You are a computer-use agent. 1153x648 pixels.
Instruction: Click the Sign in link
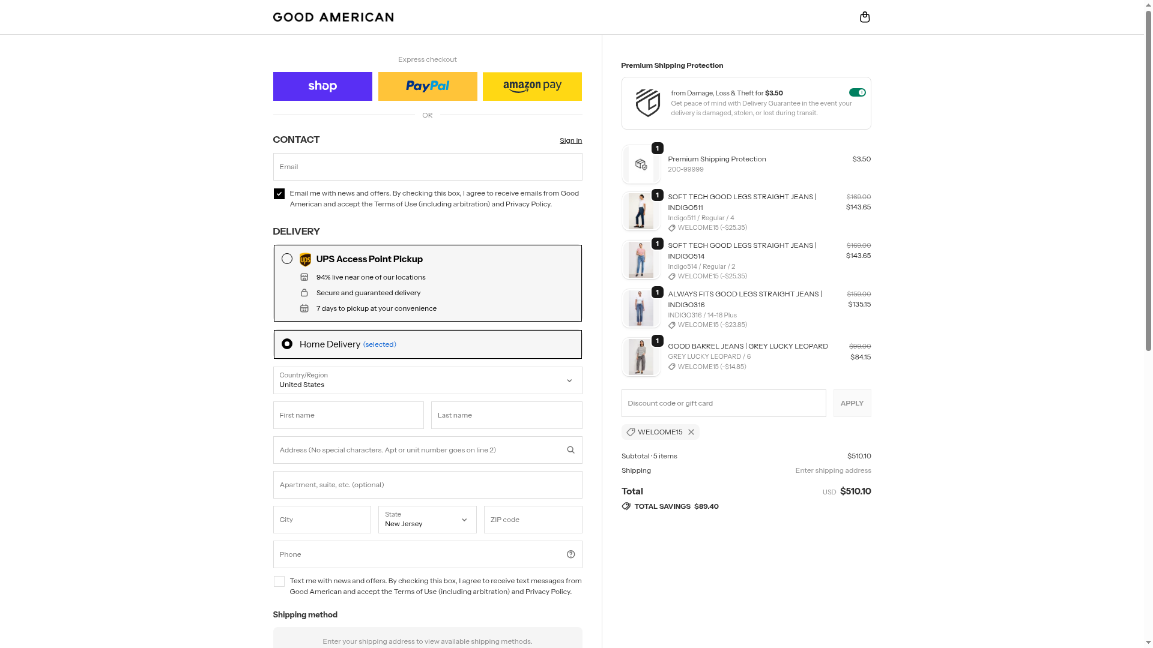tap(570, 140)
